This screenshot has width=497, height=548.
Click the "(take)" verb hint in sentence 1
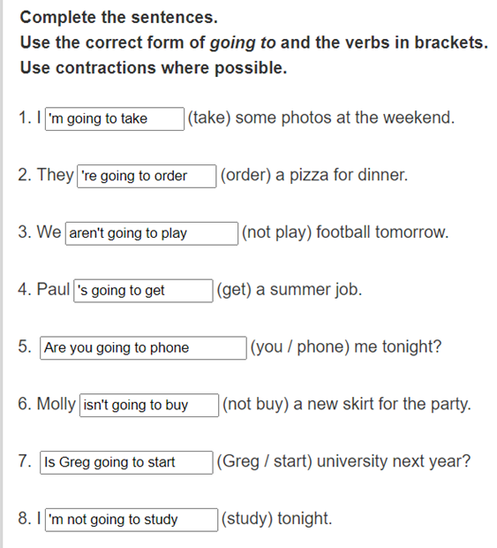[x=209, y=118]
